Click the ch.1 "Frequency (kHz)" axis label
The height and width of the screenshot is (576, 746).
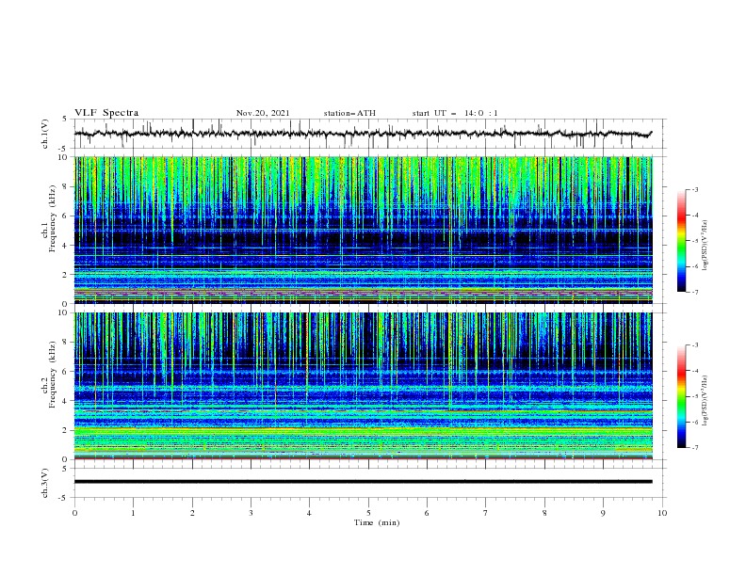pyautogui.click(x=53, y=216)
